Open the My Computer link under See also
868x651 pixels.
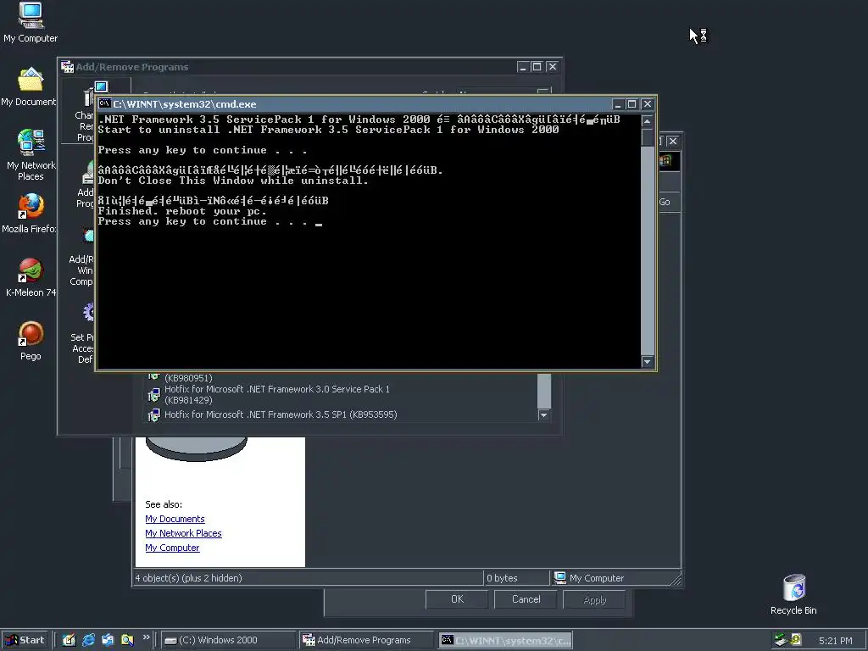click(x=172, y=548)
